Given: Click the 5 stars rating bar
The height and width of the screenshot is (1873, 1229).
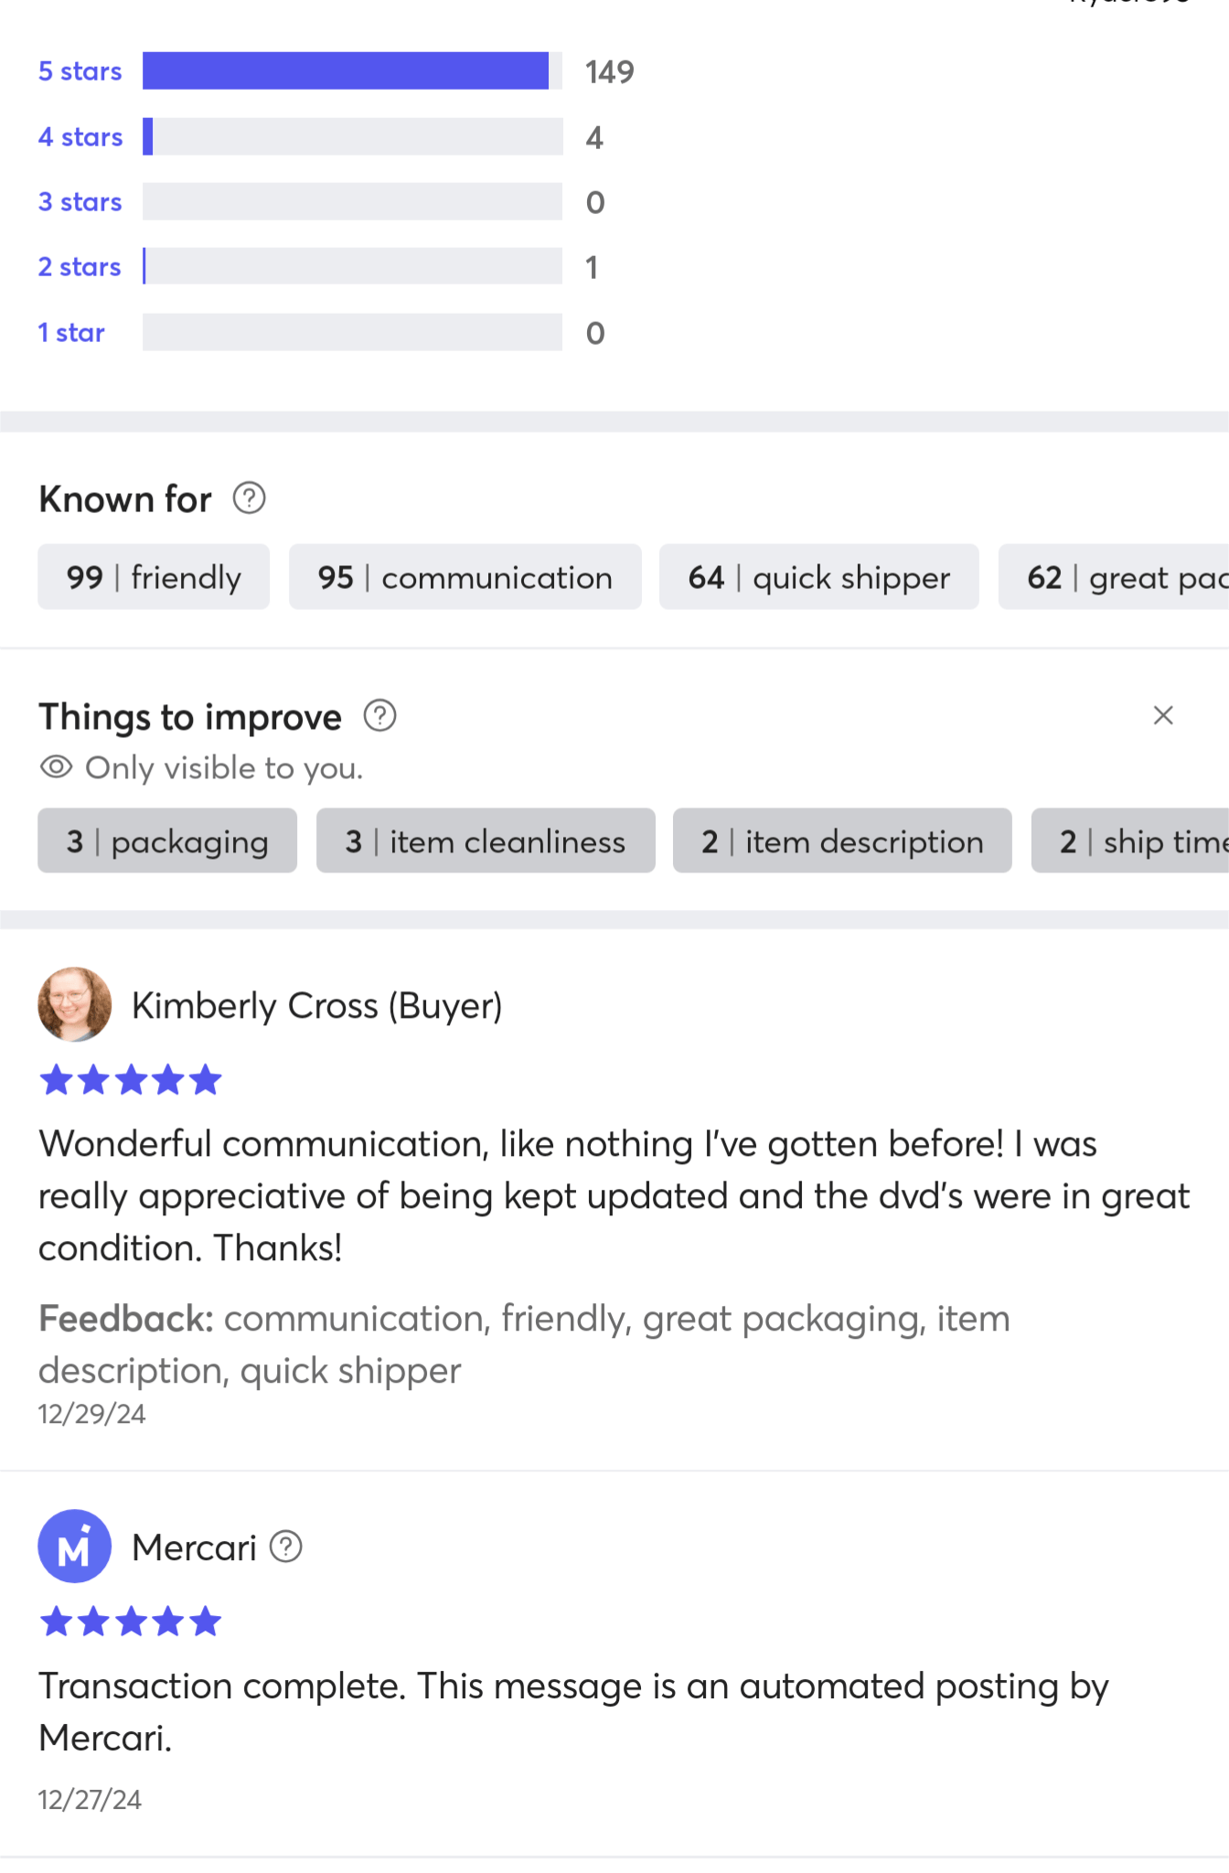Looking at the screenshot, I should point(352,71).
